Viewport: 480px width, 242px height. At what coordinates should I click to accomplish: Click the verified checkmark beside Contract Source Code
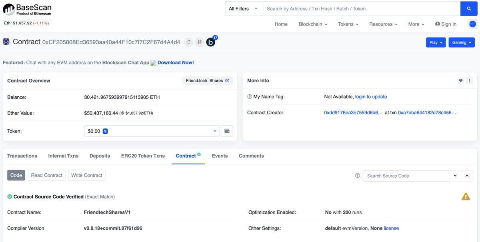click(10, 196)
